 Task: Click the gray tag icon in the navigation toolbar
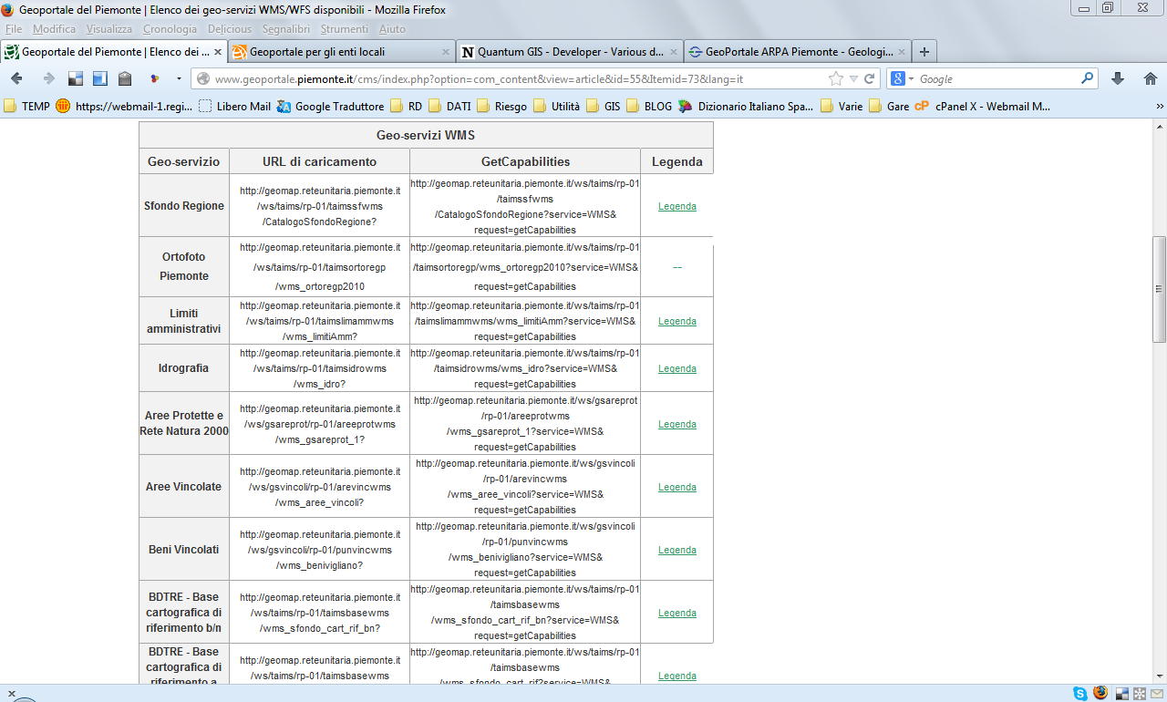click(125, 79)
